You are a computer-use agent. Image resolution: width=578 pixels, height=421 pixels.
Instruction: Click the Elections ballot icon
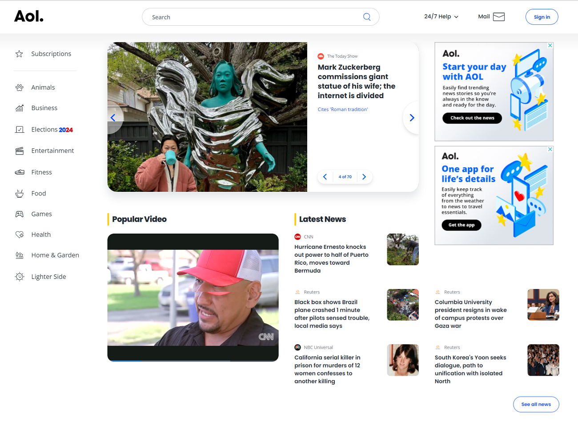(19, 129)
